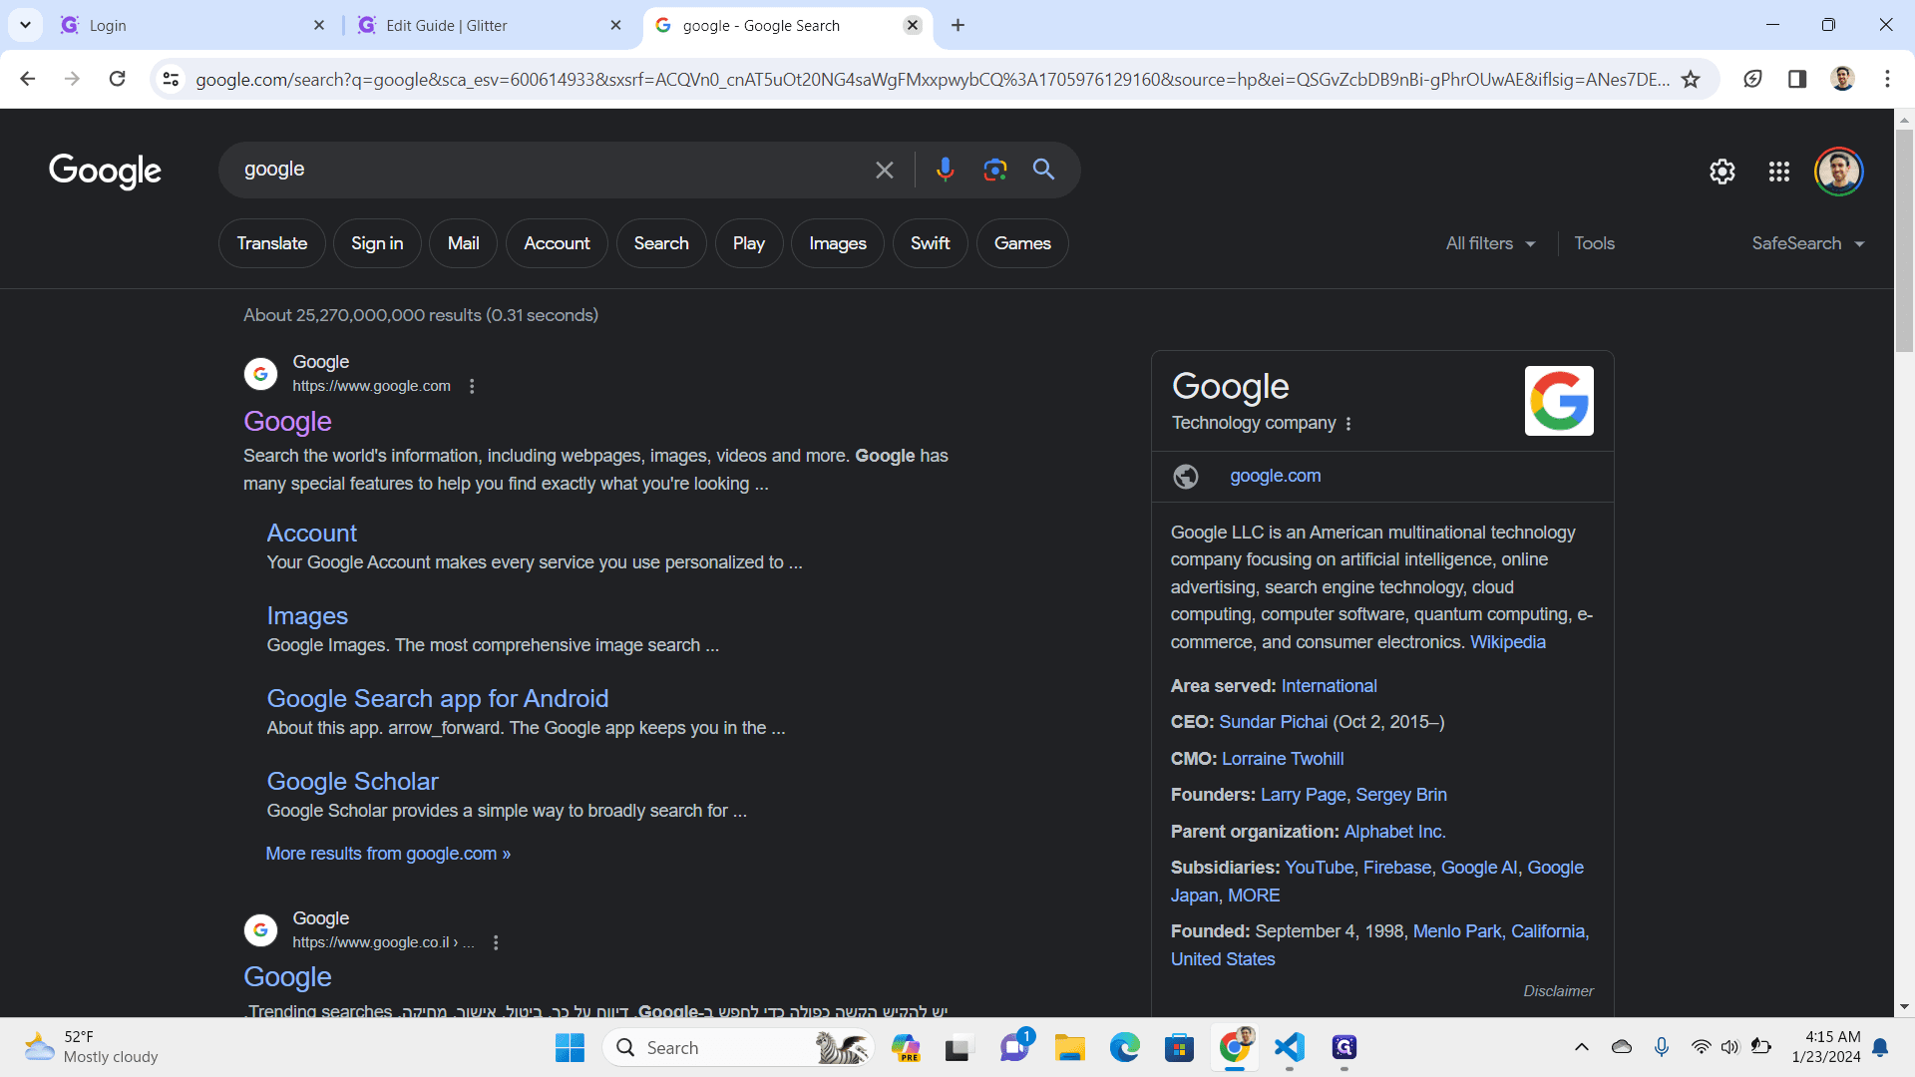Open Google Lens image search
This screenshot has height=1077, width=1915.
coord(994,170)
